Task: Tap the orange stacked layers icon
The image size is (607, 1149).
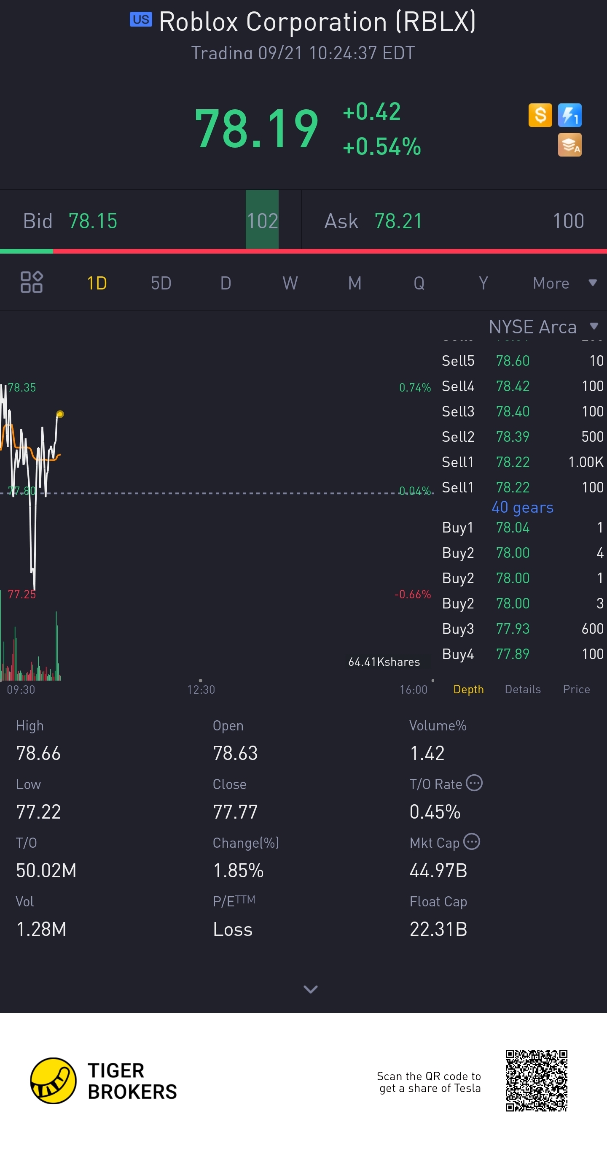Action: 569,144
